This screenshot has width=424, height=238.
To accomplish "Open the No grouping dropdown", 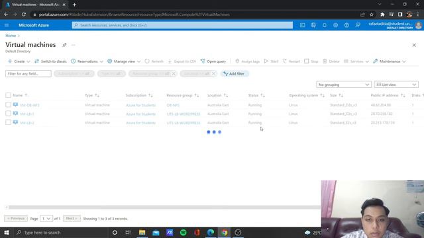I will [x=344, y=85].
